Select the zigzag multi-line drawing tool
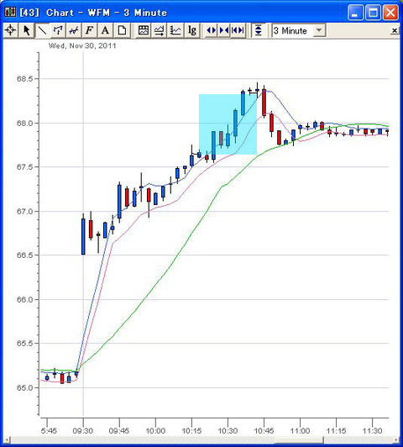403x447 pixels. tap(58, 30)
